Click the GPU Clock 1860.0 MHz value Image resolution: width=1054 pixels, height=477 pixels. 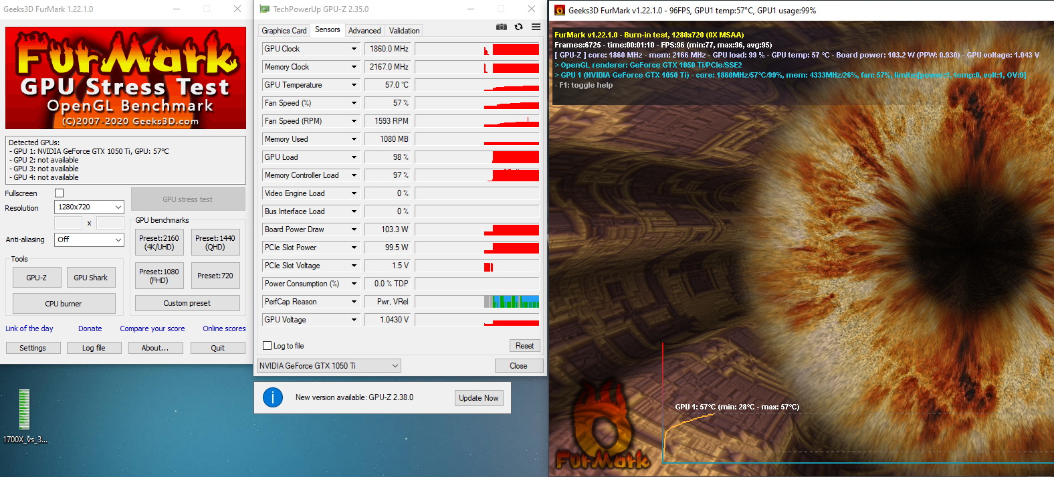coord(387,49)
